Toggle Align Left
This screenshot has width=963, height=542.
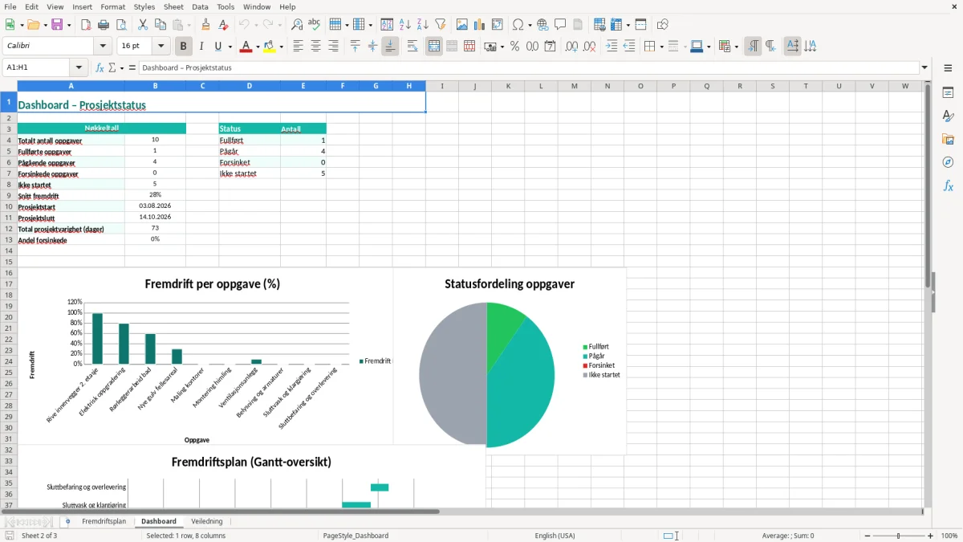pyautogui.click(x=299, y=47)
